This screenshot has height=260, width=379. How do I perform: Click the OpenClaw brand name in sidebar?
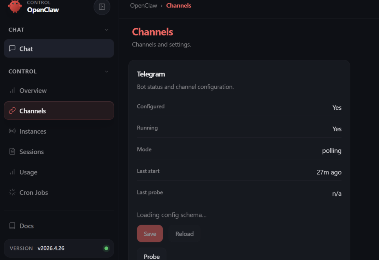pos(43,10)
